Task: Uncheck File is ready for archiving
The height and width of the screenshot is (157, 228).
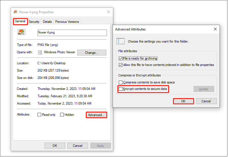Action: [x=120, y=58]
